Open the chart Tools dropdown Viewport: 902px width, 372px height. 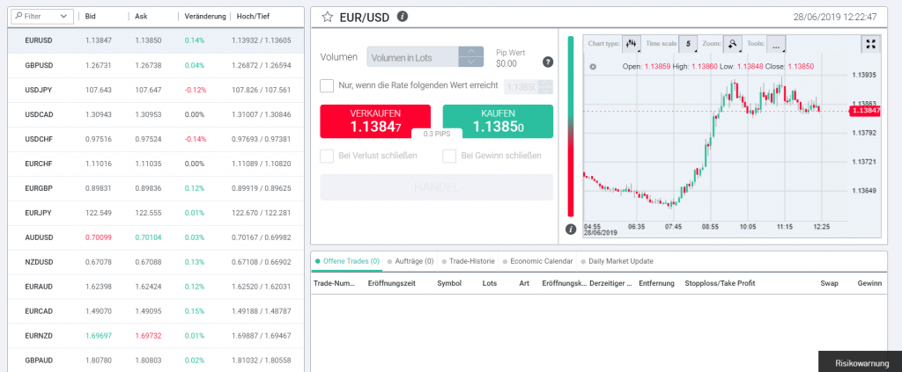coord(776,44)
